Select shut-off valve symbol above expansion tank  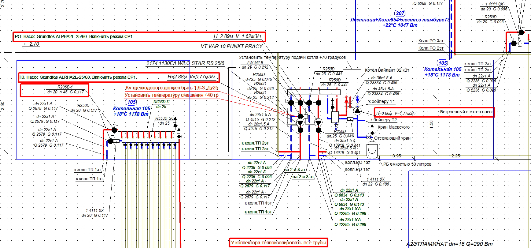369,138
